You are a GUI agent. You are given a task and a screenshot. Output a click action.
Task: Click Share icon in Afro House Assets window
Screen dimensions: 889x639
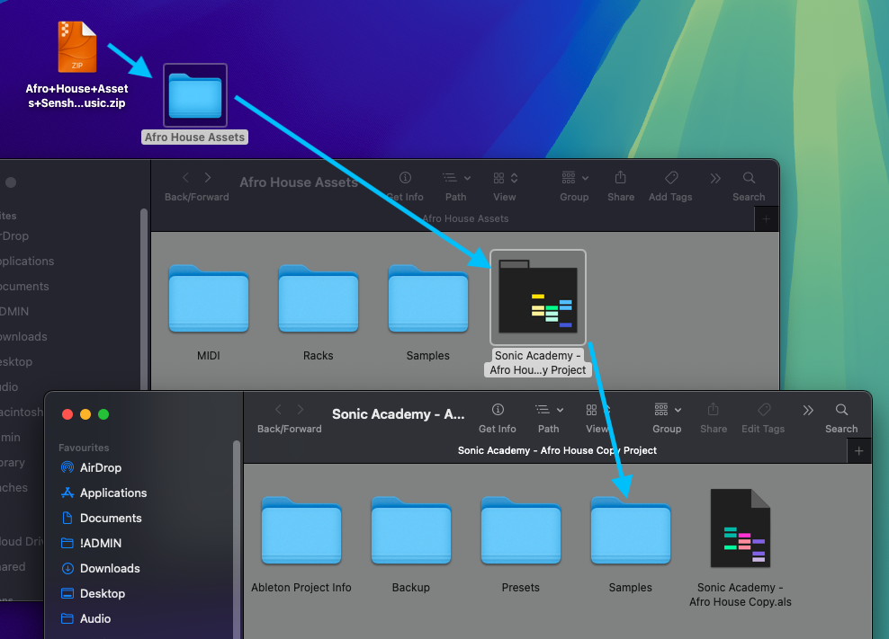621,177
